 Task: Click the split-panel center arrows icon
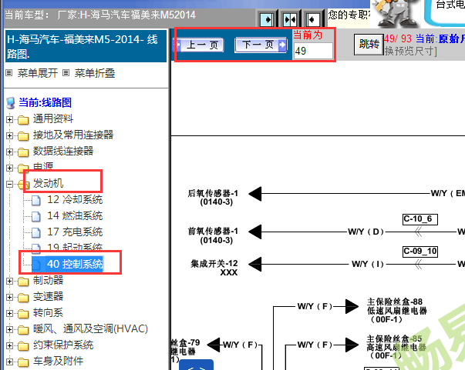click(290, 20)
